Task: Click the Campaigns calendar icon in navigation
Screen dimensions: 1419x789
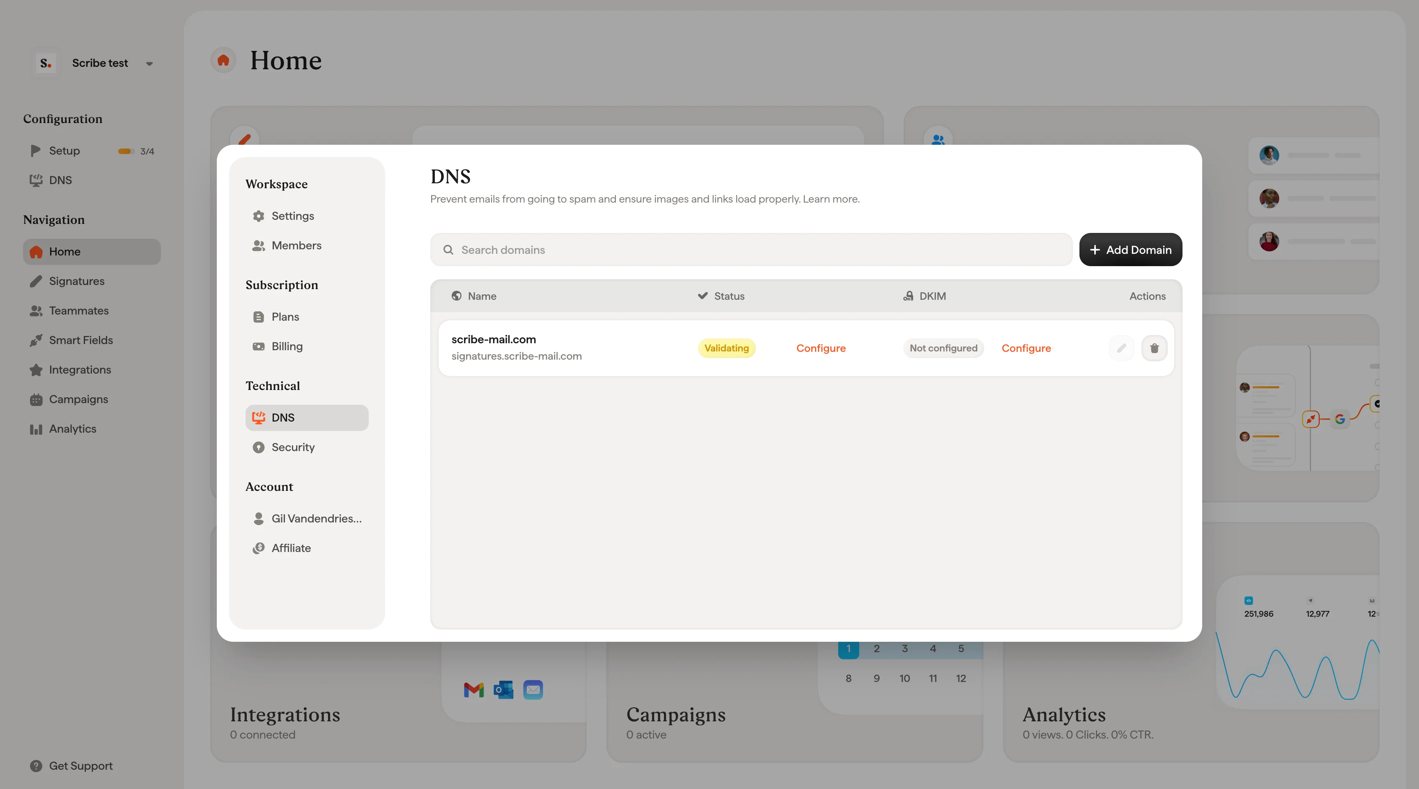Action: coord(36,399)
